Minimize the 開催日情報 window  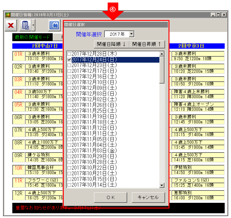point(213,15)
